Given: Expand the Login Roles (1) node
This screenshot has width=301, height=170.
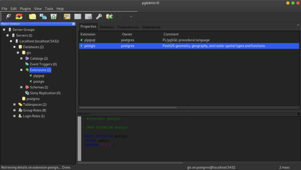Looking at the screenshot, I should tap(15, 116).
